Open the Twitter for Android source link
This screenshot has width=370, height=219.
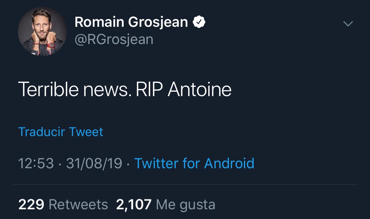(x=194, y=163)
